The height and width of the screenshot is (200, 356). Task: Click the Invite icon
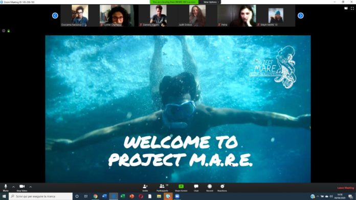point(145,188)
